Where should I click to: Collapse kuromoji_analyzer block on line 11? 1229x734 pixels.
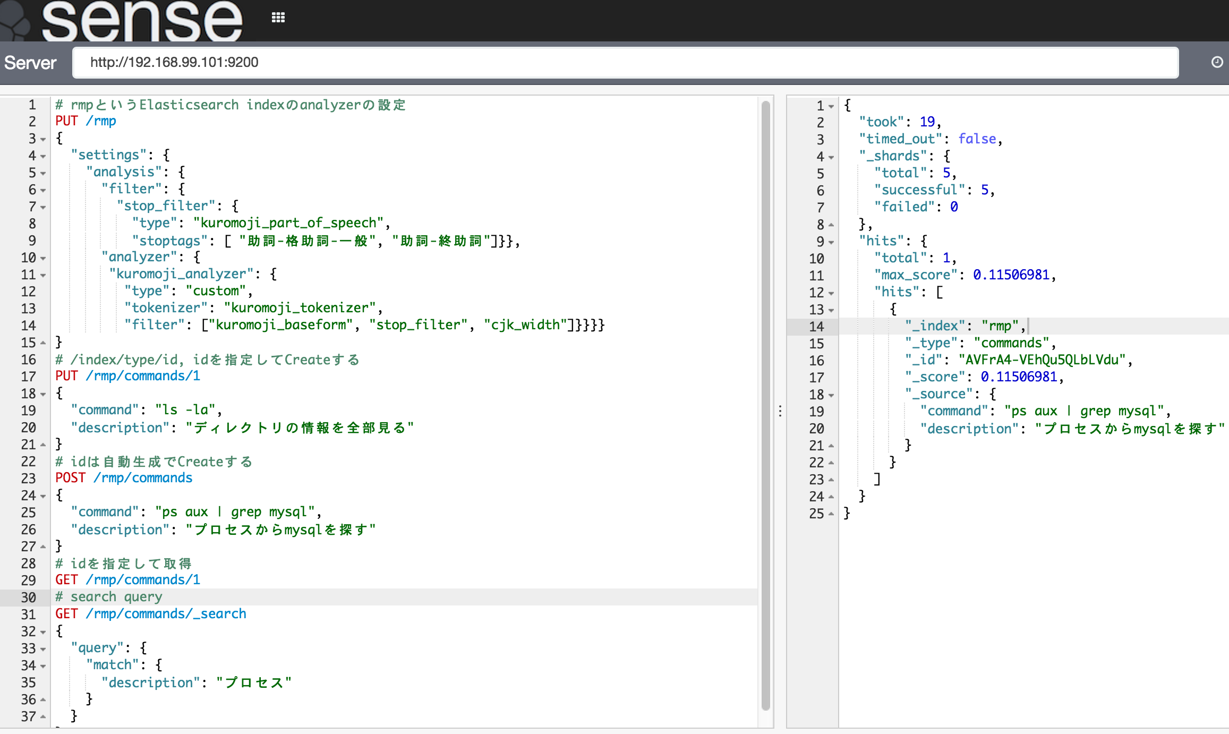(x=44, y=275)
